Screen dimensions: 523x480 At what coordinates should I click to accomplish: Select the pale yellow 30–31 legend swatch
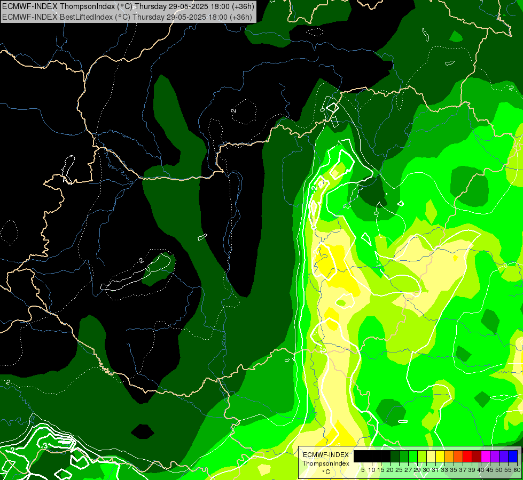pyautogui.click(x=431, y=457)
